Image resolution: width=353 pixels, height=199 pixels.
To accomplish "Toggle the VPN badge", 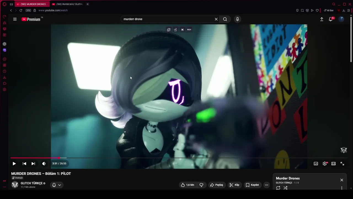I will click(28, 10).
